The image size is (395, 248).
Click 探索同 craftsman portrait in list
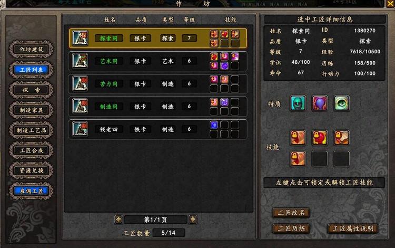[x=81, y=38]
